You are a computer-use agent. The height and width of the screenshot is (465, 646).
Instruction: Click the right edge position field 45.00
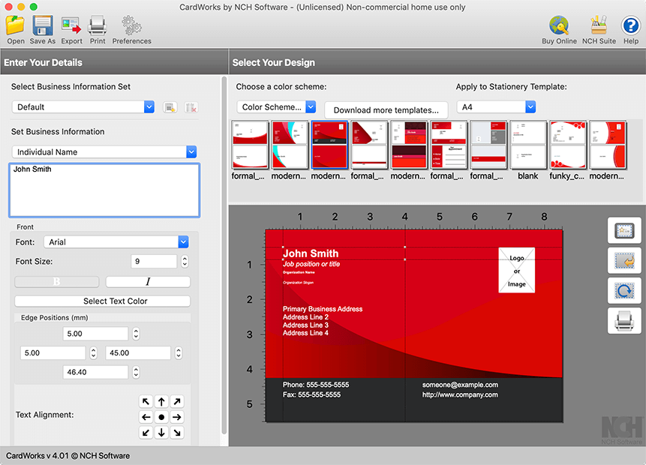138,353
